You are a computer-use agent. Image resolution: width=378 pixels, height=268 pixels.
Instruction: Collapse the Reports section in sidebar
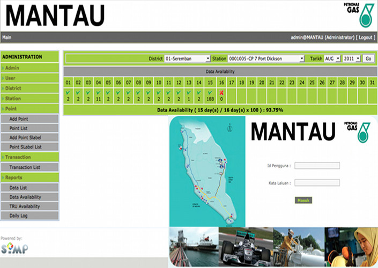point(29,177)
